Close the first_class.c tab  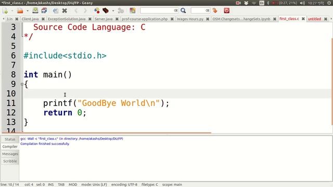click(303, 19)
